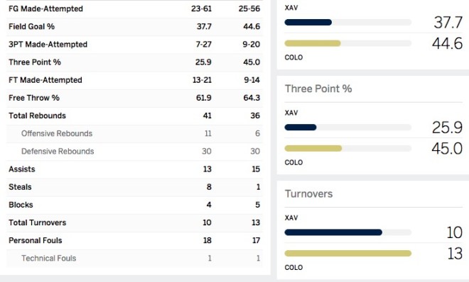Click the Steals row label

click(x=20, y=187)
